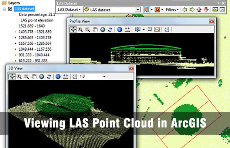Click Refresh icon in Profile View
This screenshot has height=148, width=230.
click(x=110, y=30)
